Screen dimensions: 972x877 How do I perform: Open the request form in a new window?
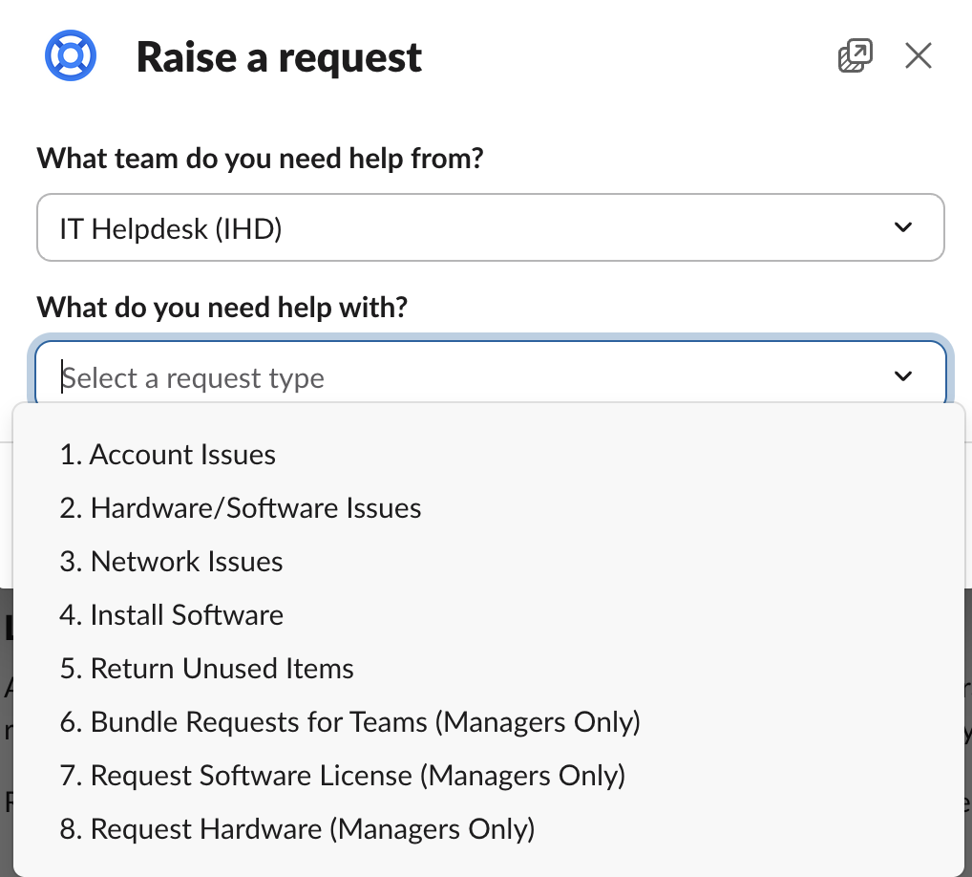[855, 55]
